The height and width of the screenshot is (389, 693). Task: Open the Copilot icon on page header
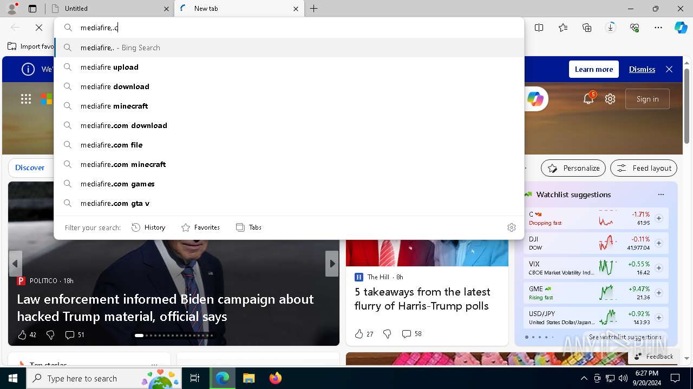pos(535,99)
